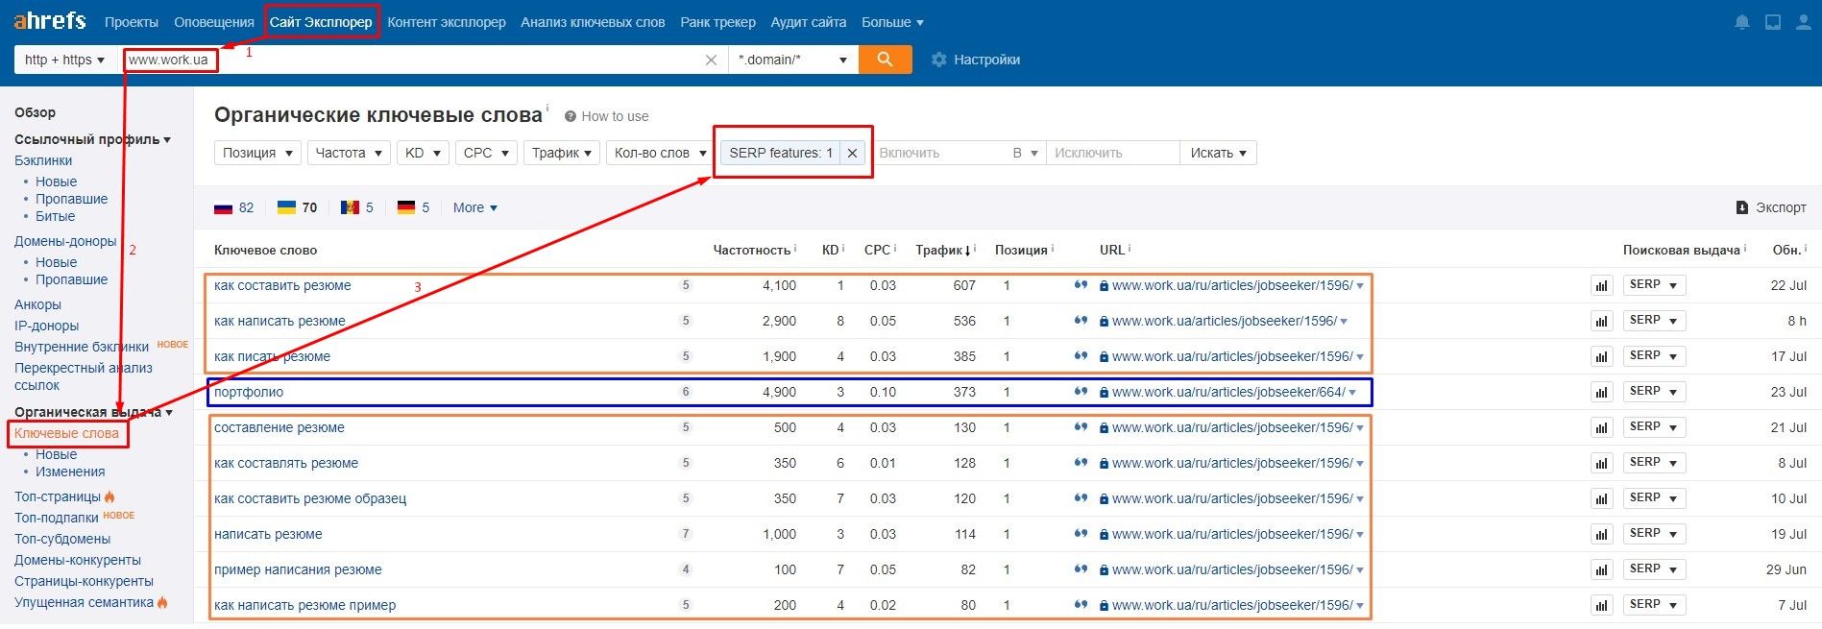The image size is (1822, 629).
Task: Open the Трафик filter dropdown
Action: [562, 153]
